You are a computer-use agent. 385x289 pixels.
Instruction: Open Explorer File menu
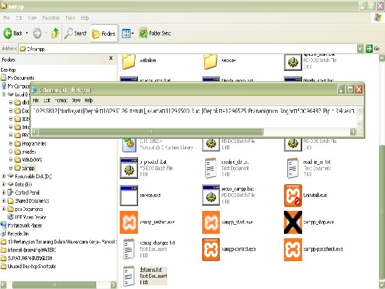tap(6, 18)
